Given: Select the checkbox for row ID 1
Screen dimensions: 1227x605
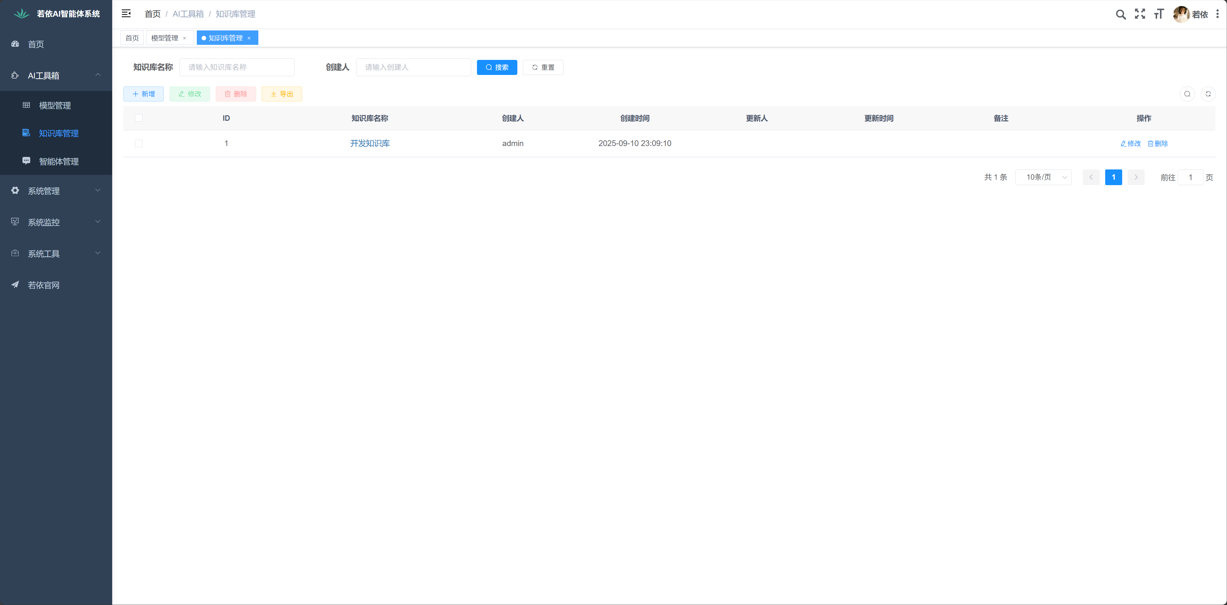Looking at the screenshot, I should (x=138, y=143).
